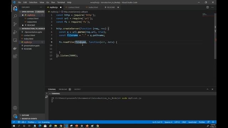Open the Windows Start menu
Image resolution: width=228 pixels, height=128 pixels.
[14, 126]
